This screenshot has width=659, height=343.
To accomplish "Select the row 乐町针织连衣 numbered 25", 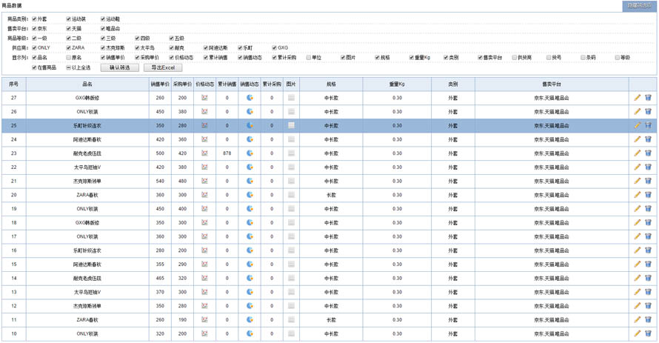I will point(87,126).
